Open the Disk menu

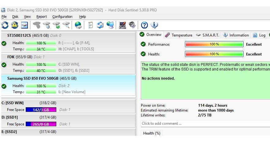pyautogui.click(x=15, y=17)
